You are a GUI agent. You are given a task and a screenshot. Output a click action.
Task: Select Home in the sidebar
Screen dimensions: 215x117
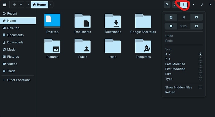coord(18,20)
